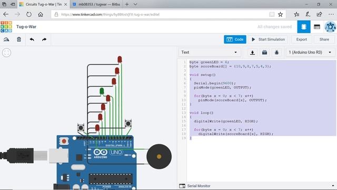Click the Tug-o-War project title
The image size is (337, 190).
tap(26, 27)
